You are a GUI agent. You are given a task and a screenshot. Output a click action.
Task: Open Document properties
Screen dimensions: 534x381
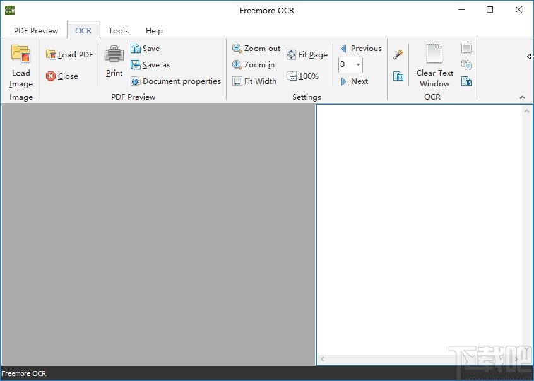pyautogui.click(x=175, y=81)
